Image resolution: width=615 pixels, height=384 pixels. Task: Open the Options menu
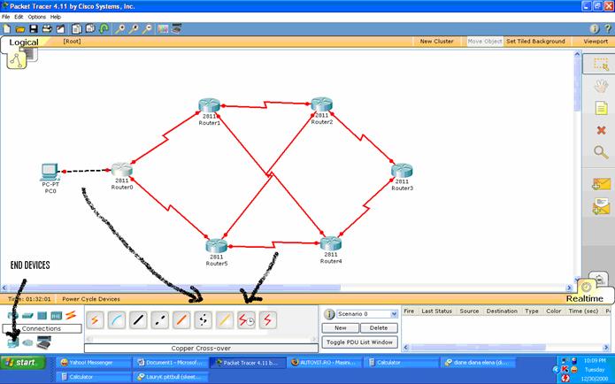pyautogui.click(x=36, y=17)
